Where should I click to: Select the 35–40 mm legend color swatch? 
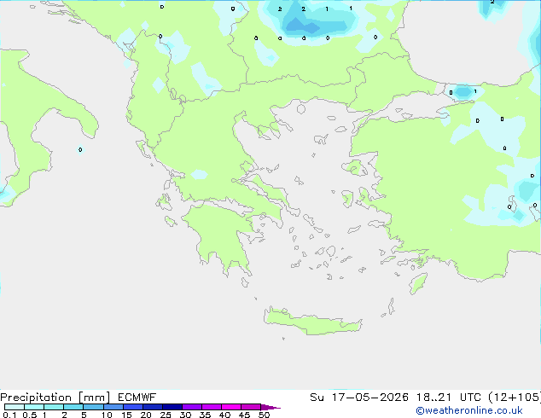(211, 407)
